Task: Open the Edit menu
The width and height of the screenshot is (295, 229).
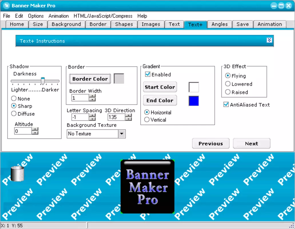Action: [x=19, y=16]
